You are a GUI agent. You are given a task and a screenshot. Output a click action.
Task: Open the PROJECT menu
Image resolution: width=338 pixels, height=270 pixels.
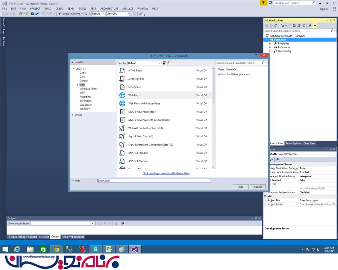pos(35,9)
